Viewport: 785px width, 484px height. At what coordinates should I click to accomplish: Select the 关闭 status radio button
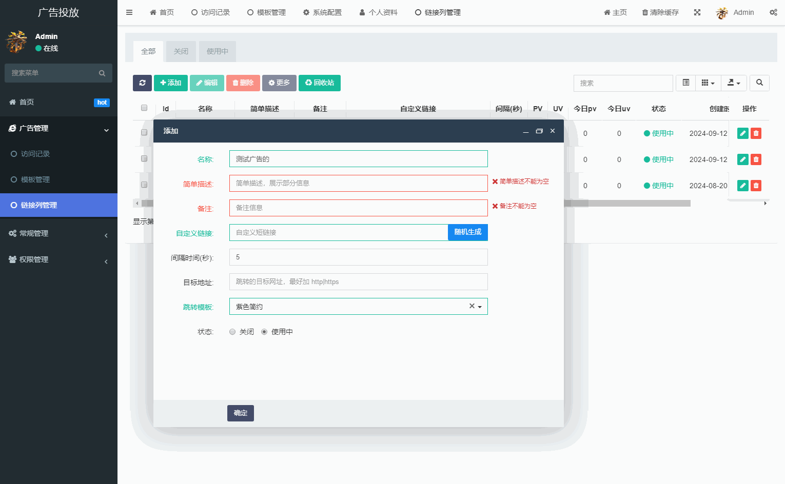tap(232, 332)
